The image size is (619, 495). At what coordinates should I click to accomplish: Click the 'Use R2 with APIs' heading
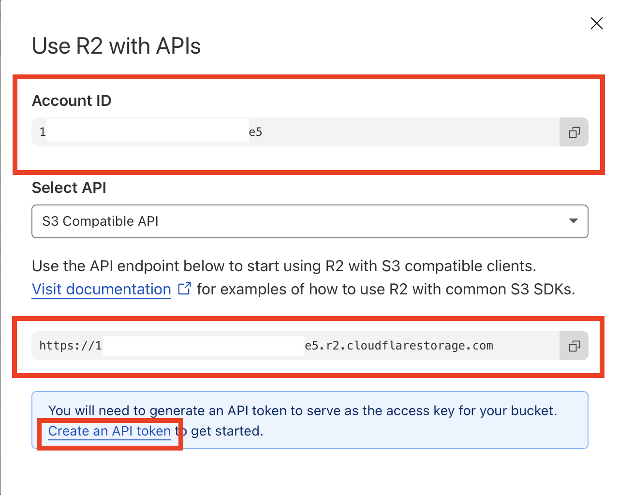click(116, 46)
